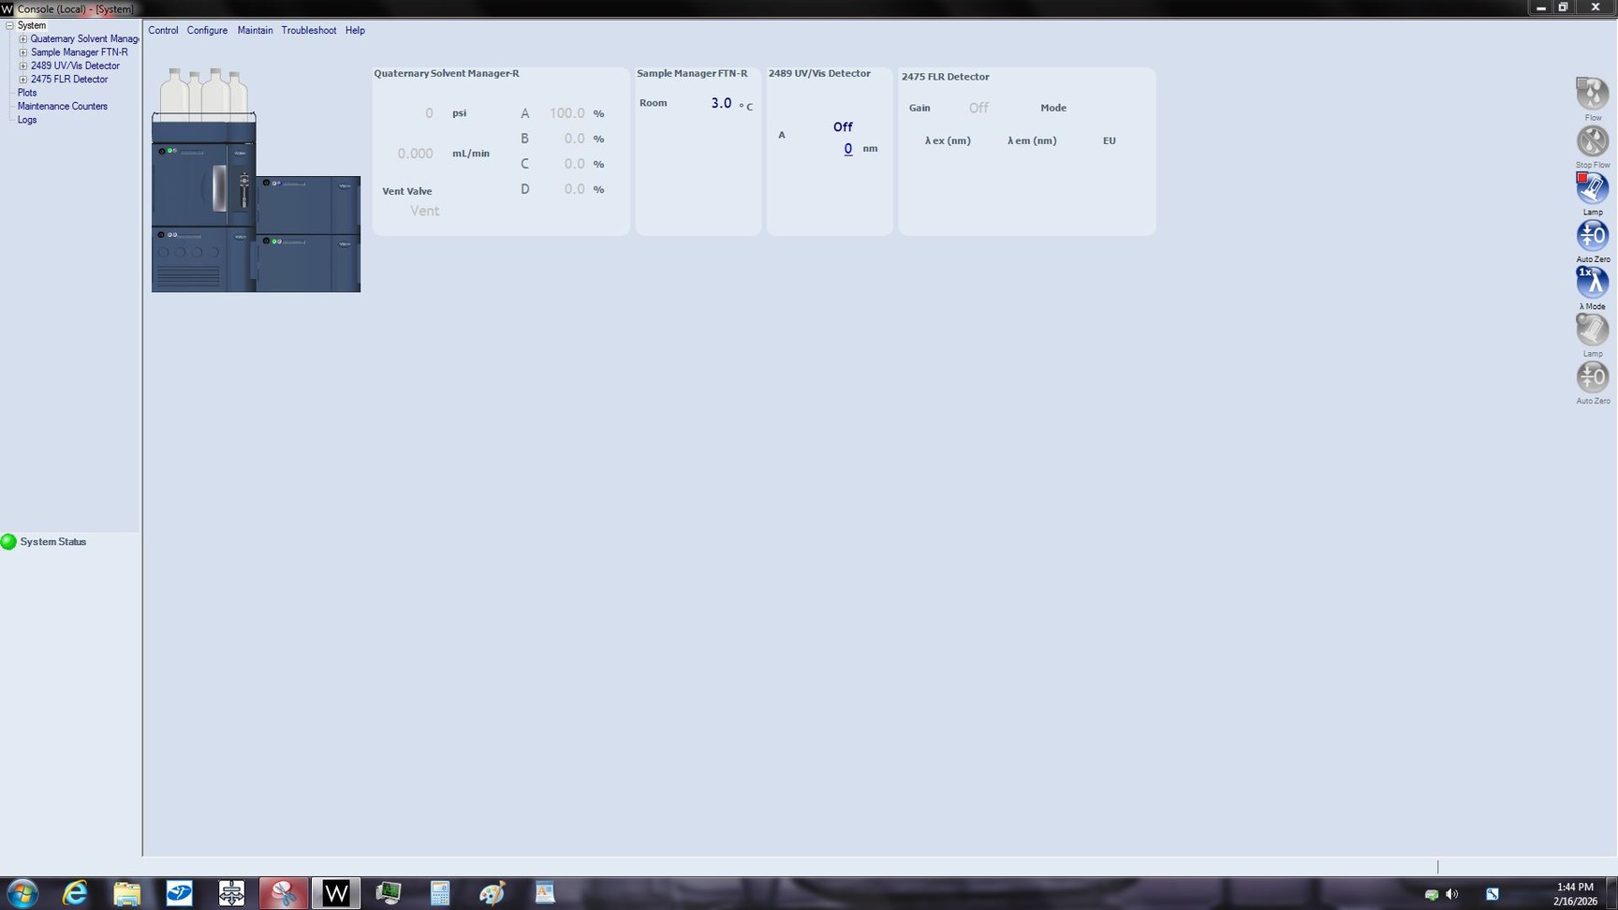
Task: Collapse the System tree root
Action: [10, 26]
